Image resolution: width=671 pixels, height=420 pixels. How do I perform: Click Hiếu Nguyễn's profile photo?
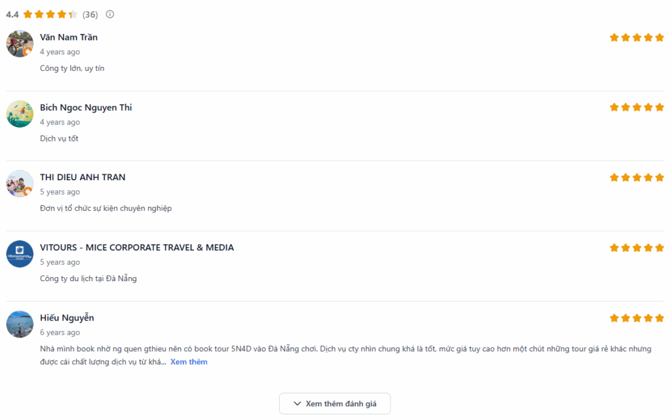(x=20, y=324)
